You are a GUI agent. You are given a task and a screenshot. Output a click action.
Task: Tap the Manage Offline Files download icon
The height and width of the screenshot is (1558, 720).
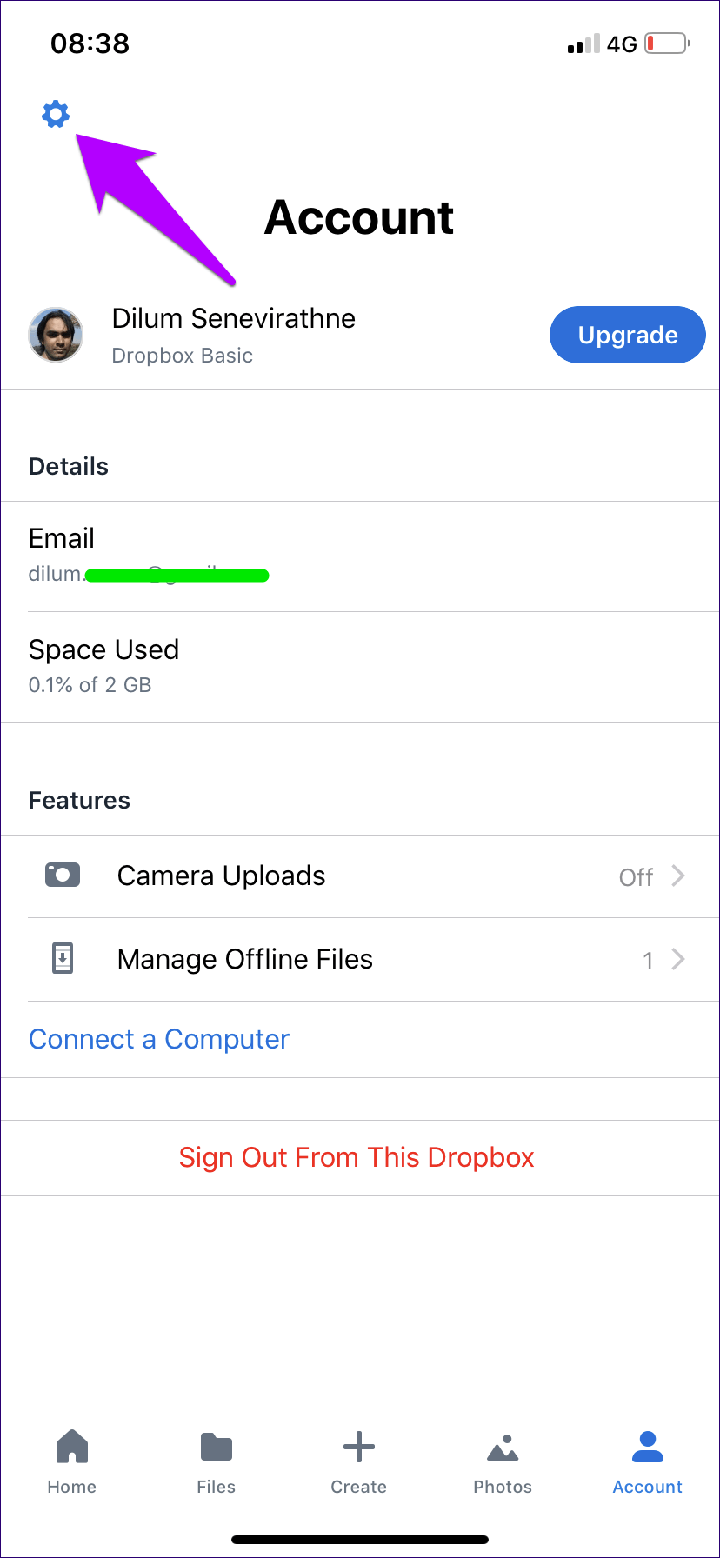63,959
